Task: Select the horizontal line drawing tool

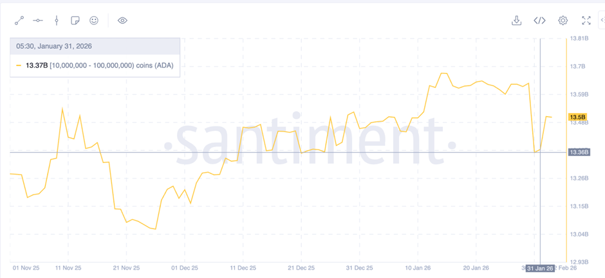Action: click(38, 21)
